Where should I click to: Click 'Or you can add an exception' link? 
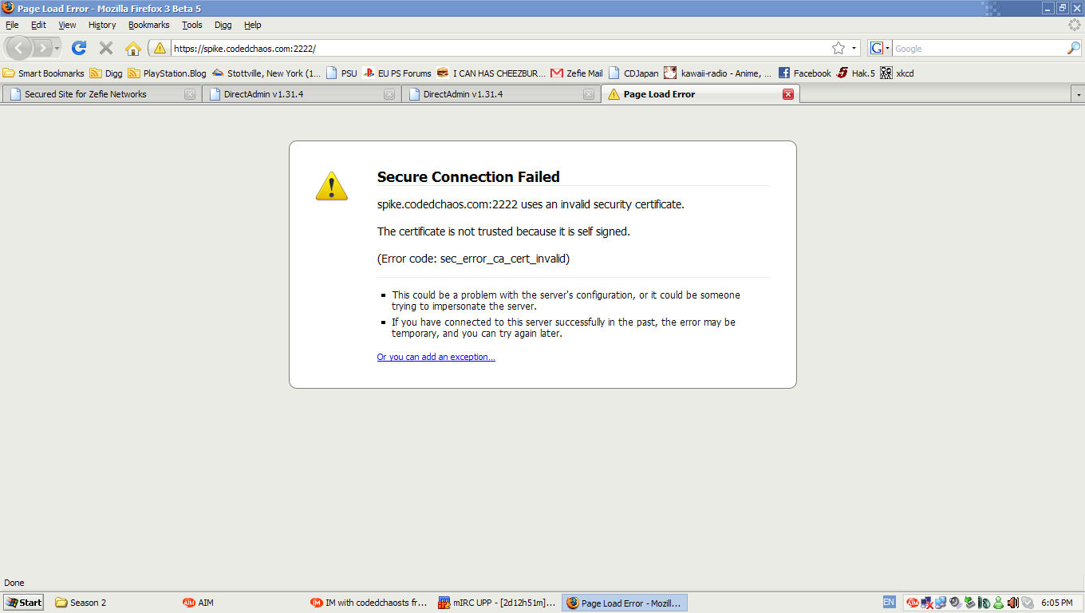click(x=436, y=357)
